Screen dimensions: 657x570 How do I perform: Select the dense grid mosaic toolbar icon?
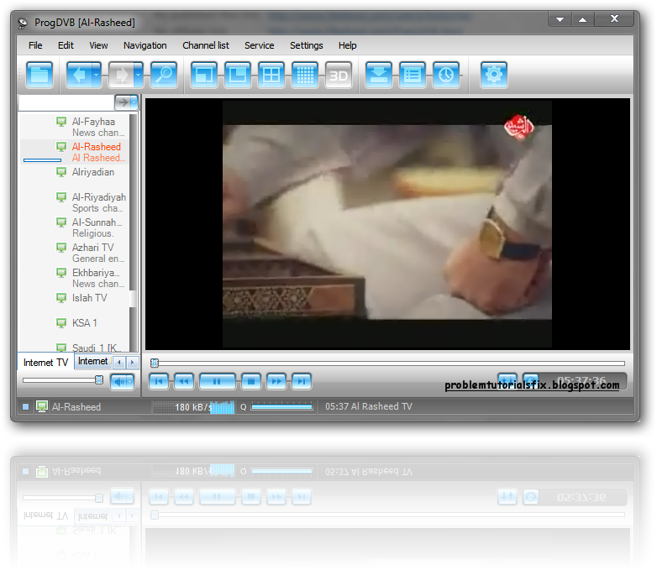point(305,75)
